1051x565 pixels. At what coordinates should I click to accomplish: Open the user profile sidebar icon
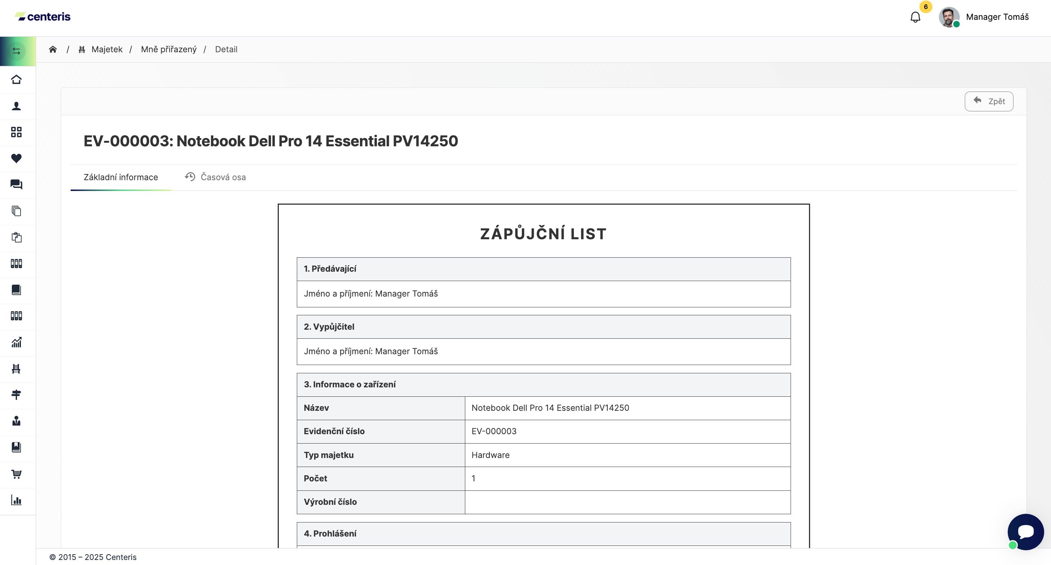coord(16,106)
